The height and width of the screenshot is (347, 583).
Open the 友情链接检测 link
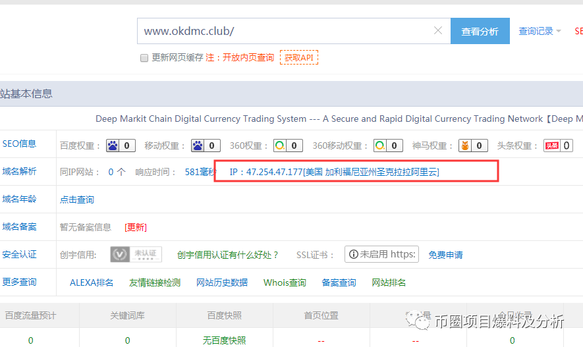coord(155,282)
